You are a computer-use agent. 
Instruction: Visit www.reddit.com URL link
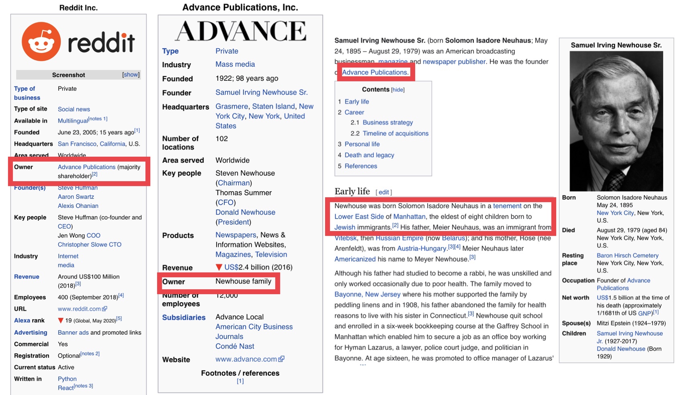(x=79, y=309)
